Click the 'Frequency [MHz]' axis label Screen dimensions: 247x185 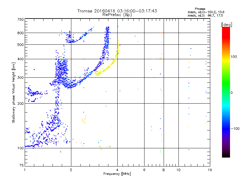[117, 174]
